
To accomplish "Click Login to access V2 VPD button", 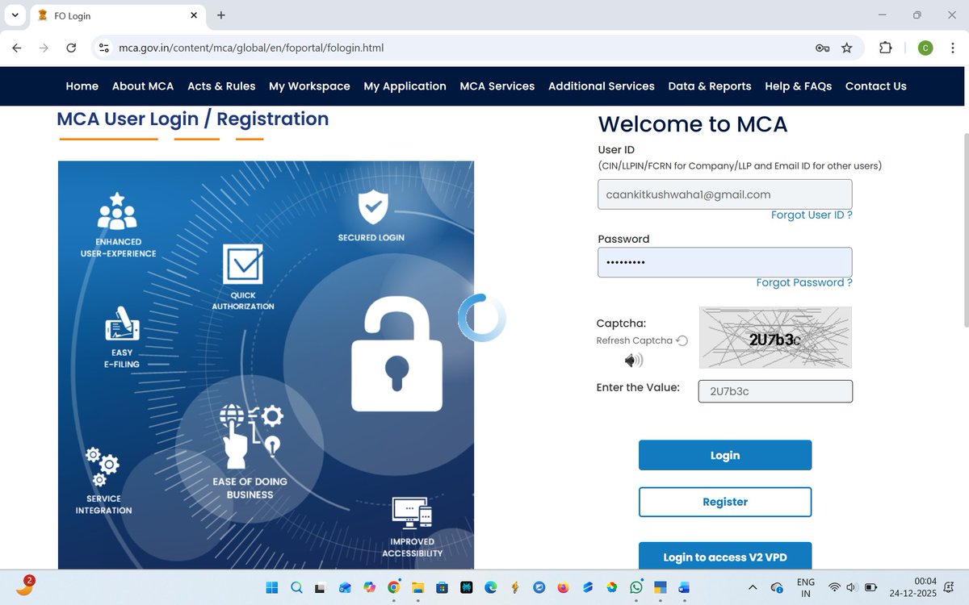I will (x=725, y=556).
